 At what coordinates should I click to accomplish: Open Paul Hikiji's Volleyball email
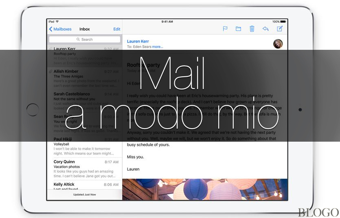click(x=85, y=146)
